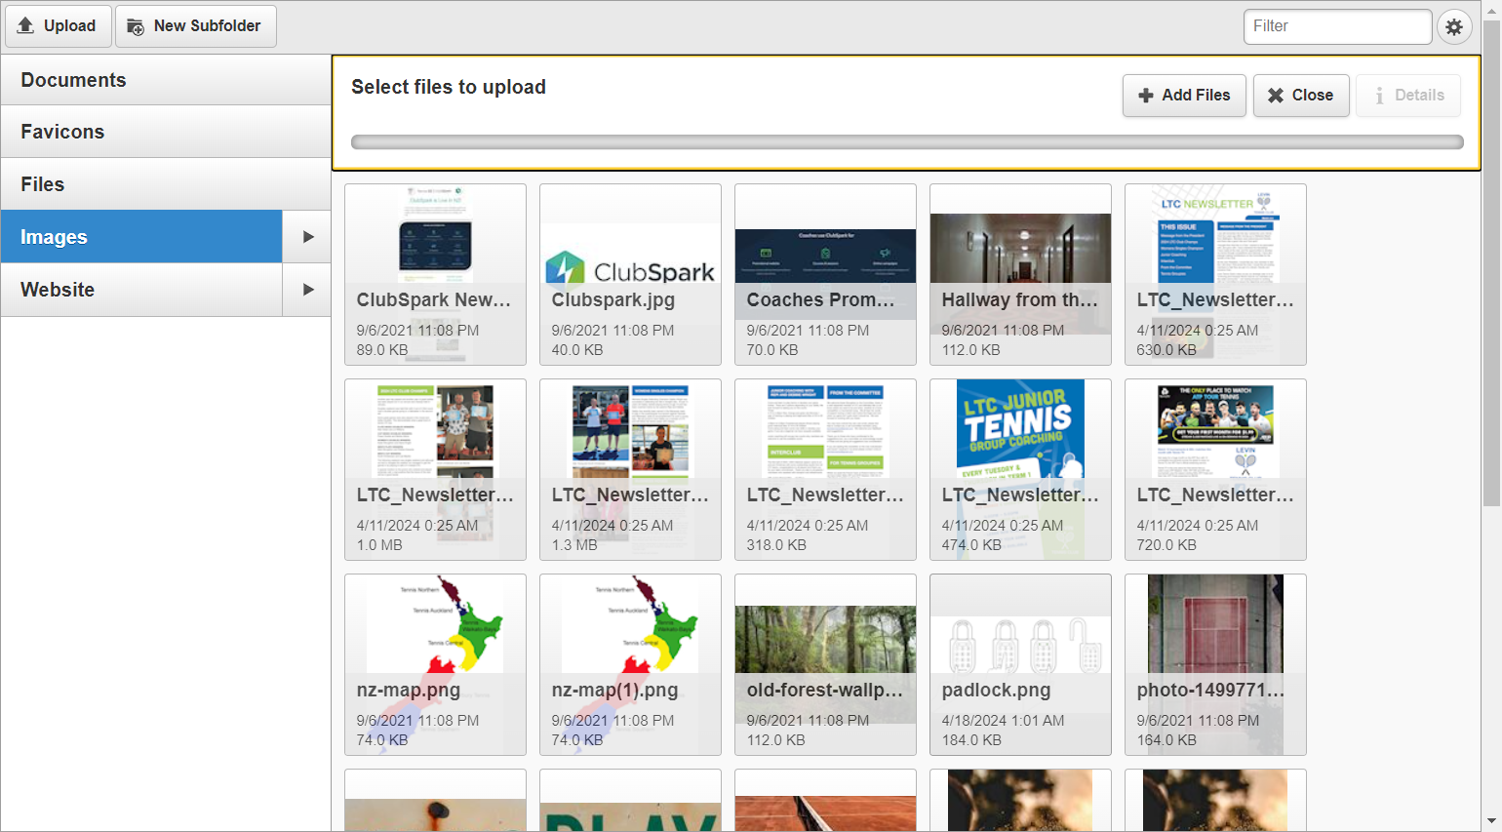Click the Details button

pyautogui.click(x=1408, y=96)
